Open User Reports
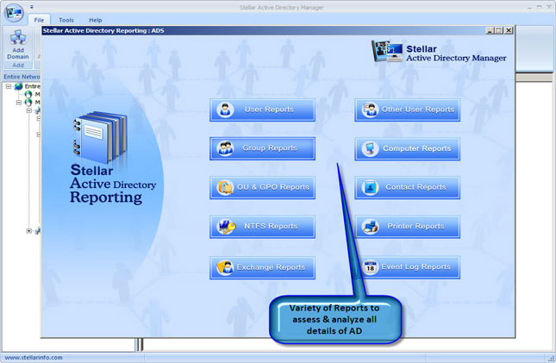 pos(262,110)
